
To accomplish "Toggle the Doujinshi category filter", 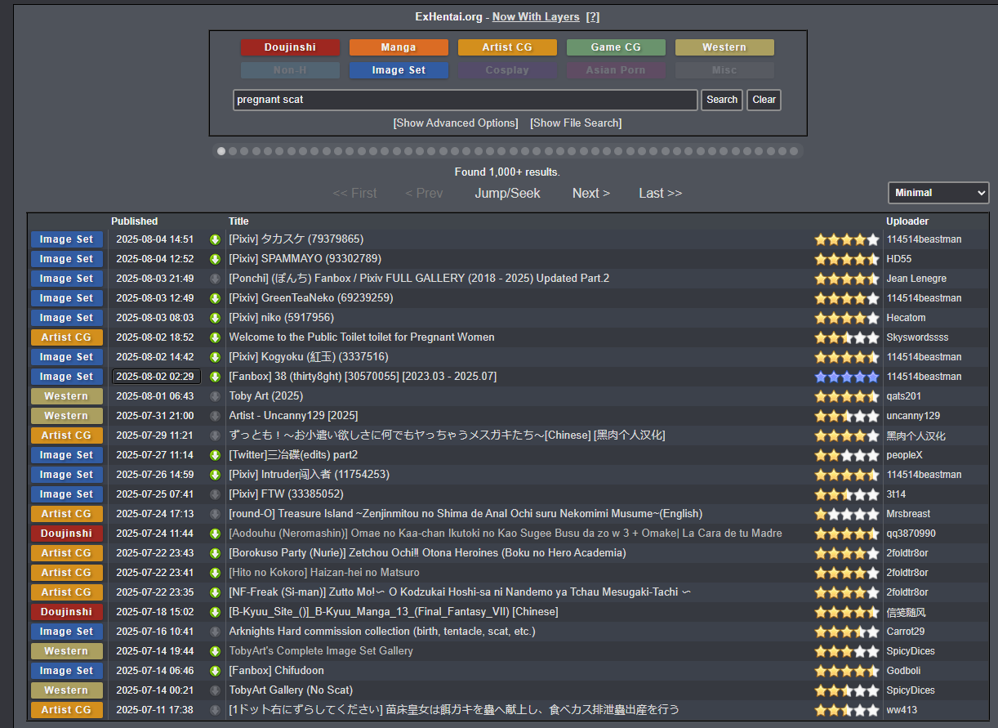I will point(290,47).
